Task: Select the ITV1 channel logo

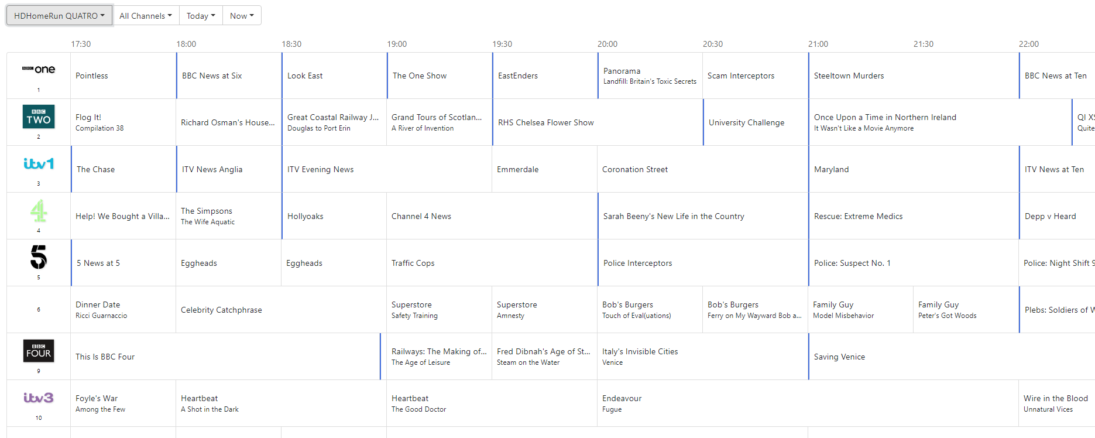Action: (39, 163)
